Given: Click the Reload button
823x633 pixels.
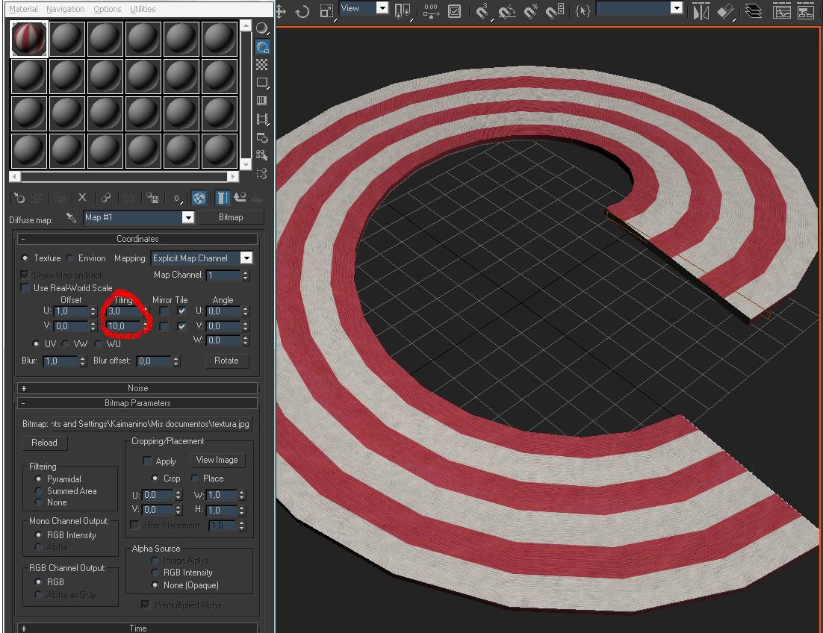Looking at the screenshot, I should [x=44, y=443].
